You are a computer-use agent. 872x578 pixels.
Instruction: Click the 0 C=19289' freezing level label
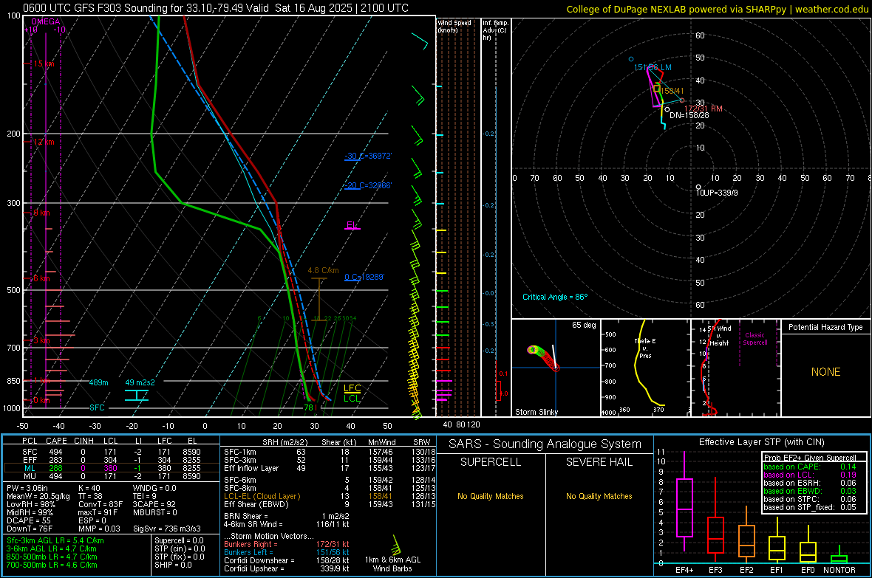(364, 277)
